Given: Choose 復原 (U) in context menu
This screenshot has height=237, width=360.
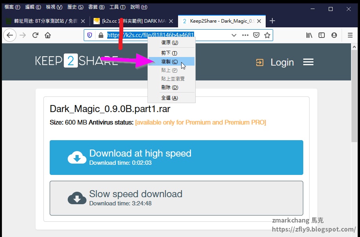Looking at the screenshot, I should [x=171, y=43].
